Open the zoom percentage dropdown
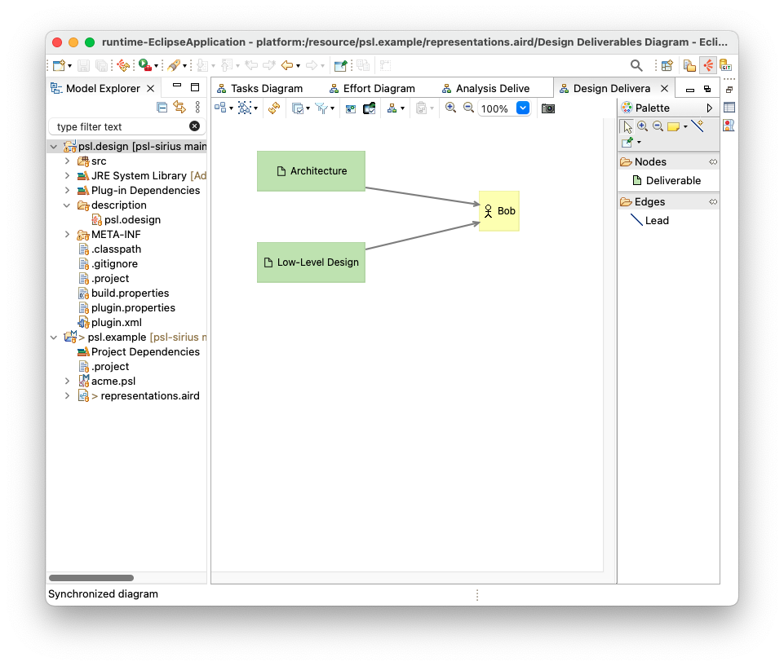Image resolution: width=784 pixels, height=666 pixels. tap(523, 108)
